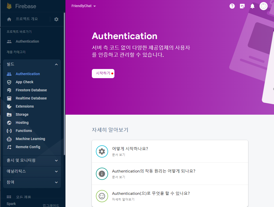274x207 pixels.
Task: Expand the 애널리틱스 section
Action: pyautogui.click(x=32, y=171)
